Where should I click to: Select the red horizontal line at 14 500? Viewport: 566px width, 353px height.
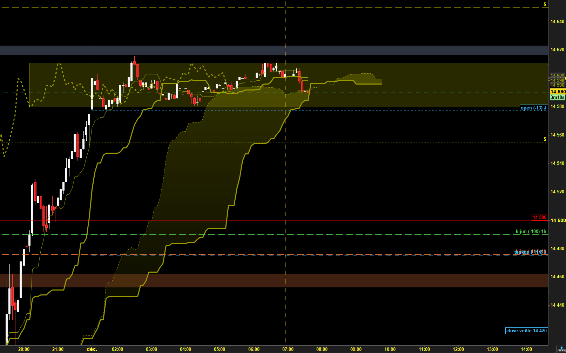click(x=274, y=220)
